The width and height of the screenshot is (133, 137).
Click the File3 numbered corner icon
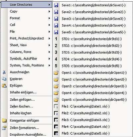pyautogui.click(x=56, y=120)
